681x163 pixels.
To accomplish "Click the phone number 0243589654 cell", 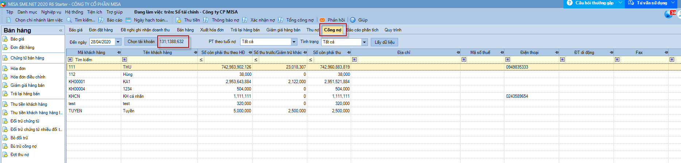I will click(531, 96).
